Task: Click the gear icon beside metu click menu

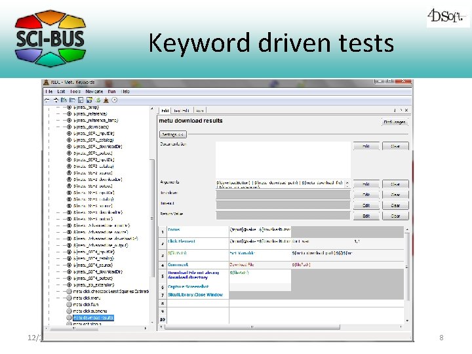Action: 69,298
